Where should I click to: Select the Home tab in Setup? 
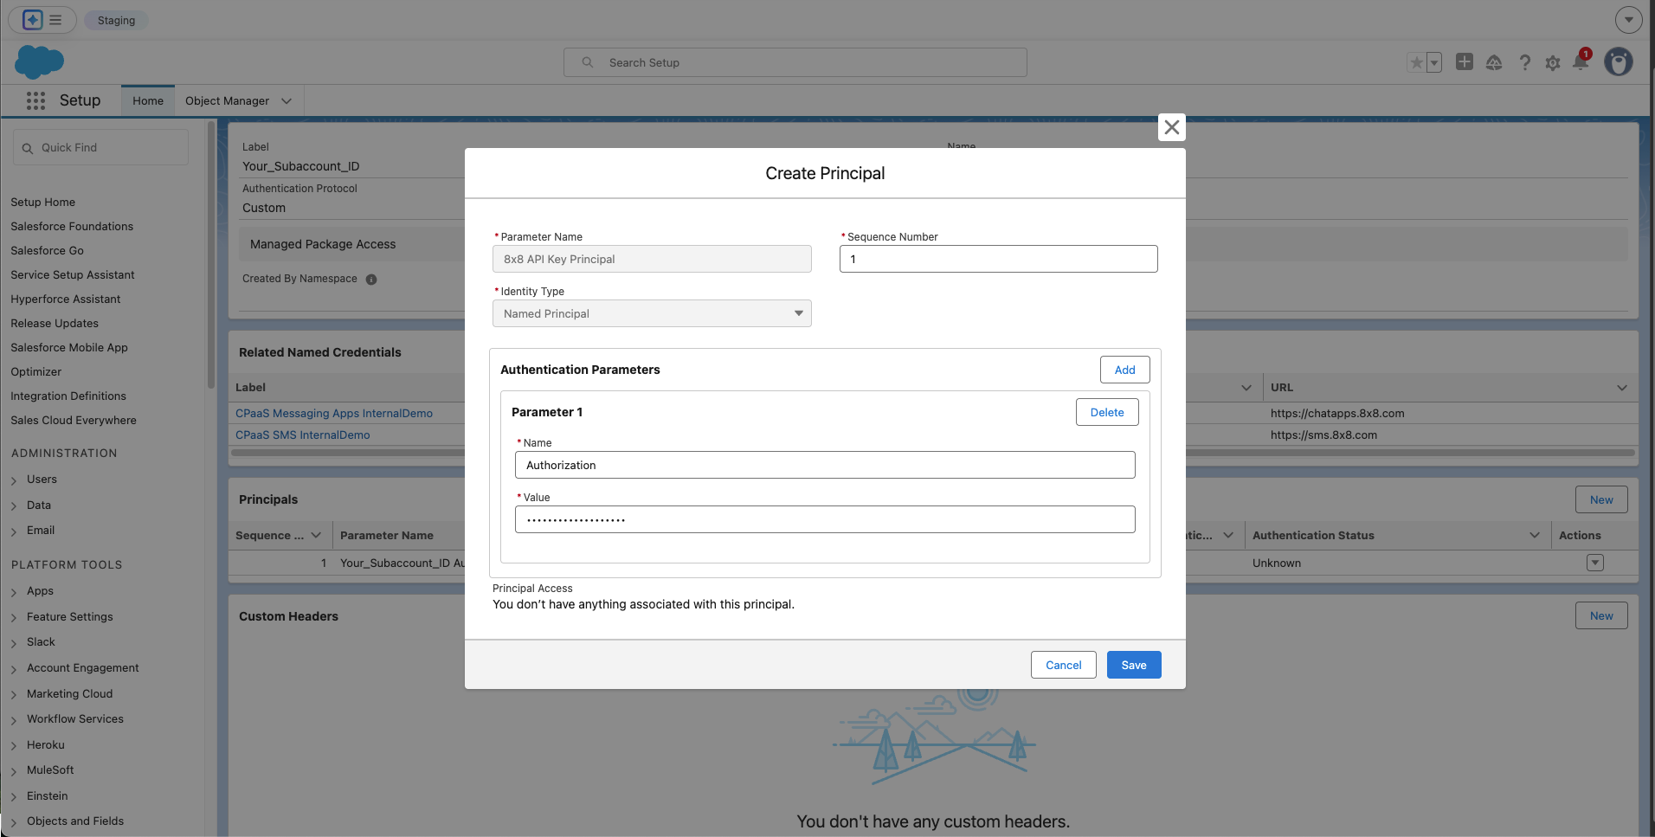click(147, 100)
